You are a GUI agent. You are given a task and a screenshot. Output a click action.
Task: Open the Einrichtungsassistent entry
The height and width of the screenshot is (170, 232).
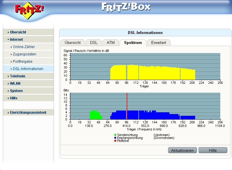pos(28,113)
